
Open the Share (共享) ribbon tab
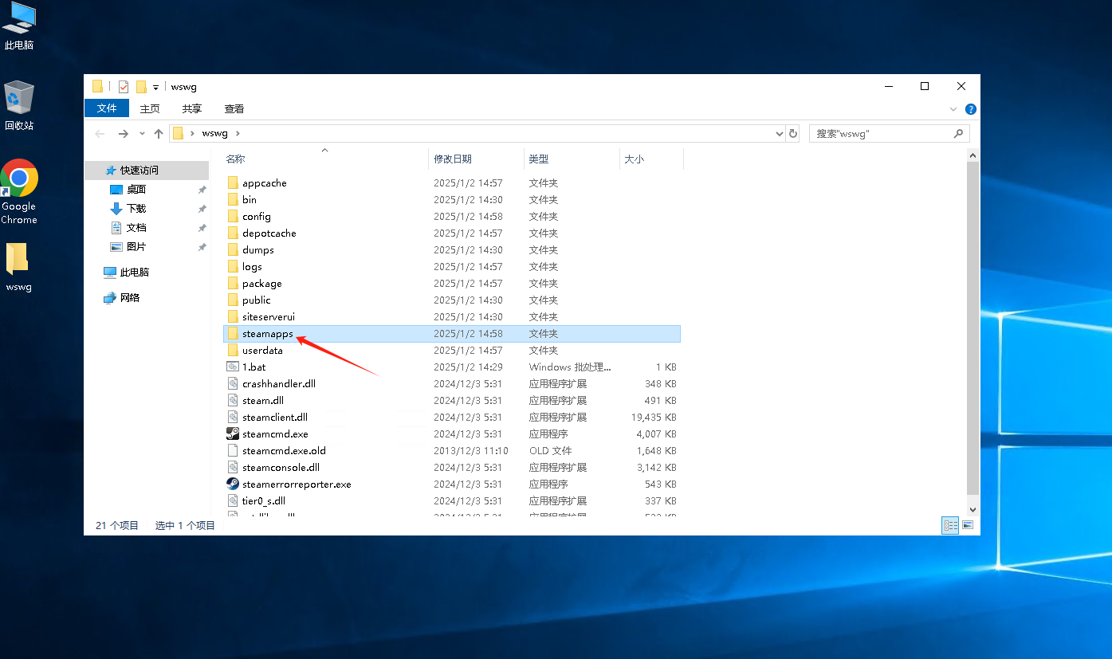pos(192,108)
